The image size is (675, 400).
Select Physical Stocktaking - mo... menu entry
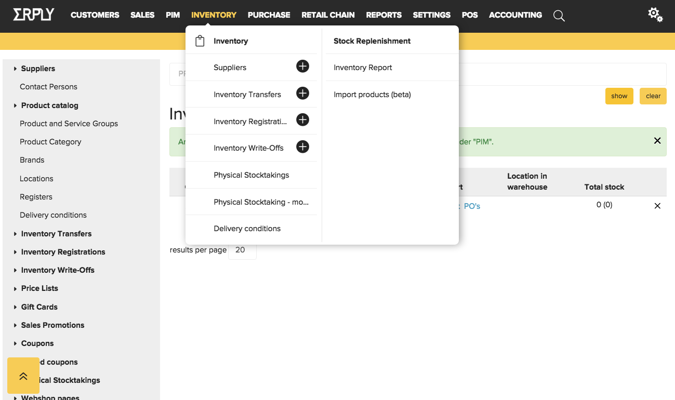[261, 202]
